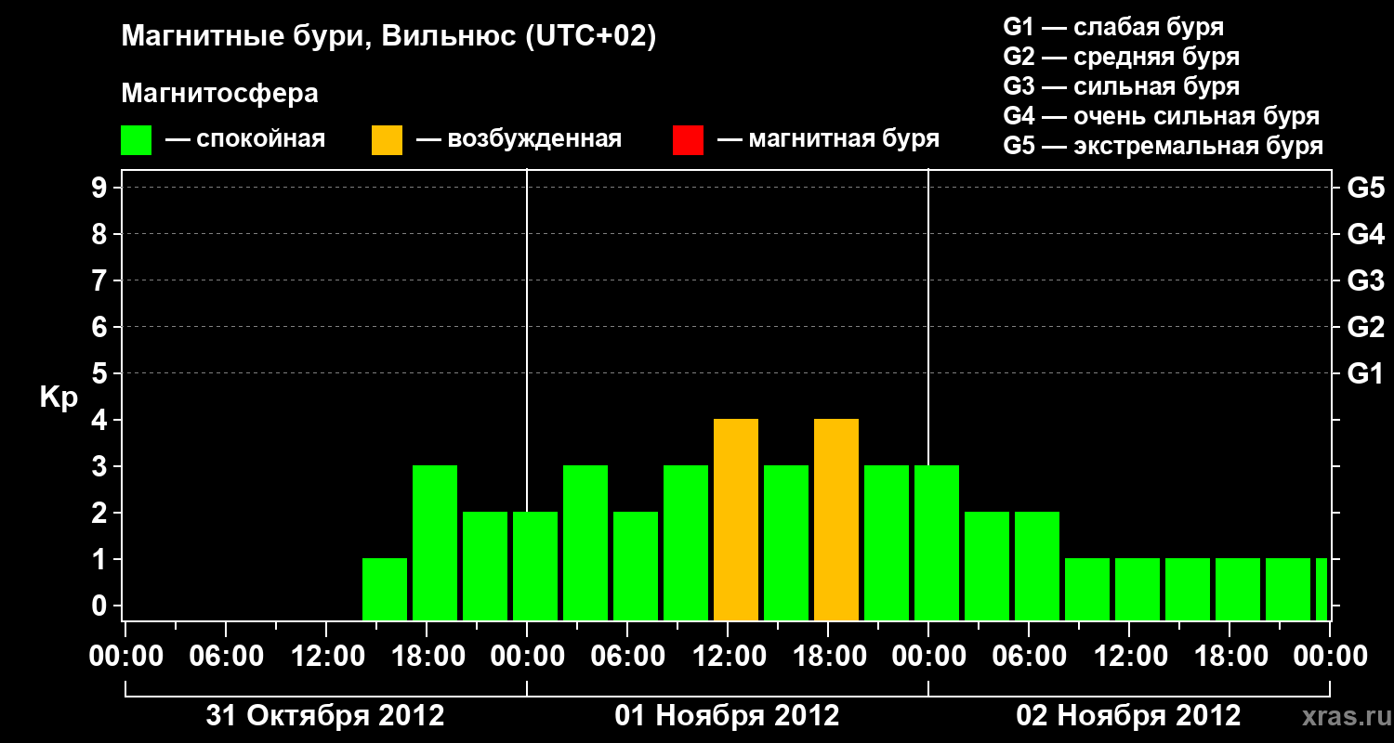The image size is (1394, 743).
Task: Click the right-axis 'G1' scale label
Action: point(1365,373)
